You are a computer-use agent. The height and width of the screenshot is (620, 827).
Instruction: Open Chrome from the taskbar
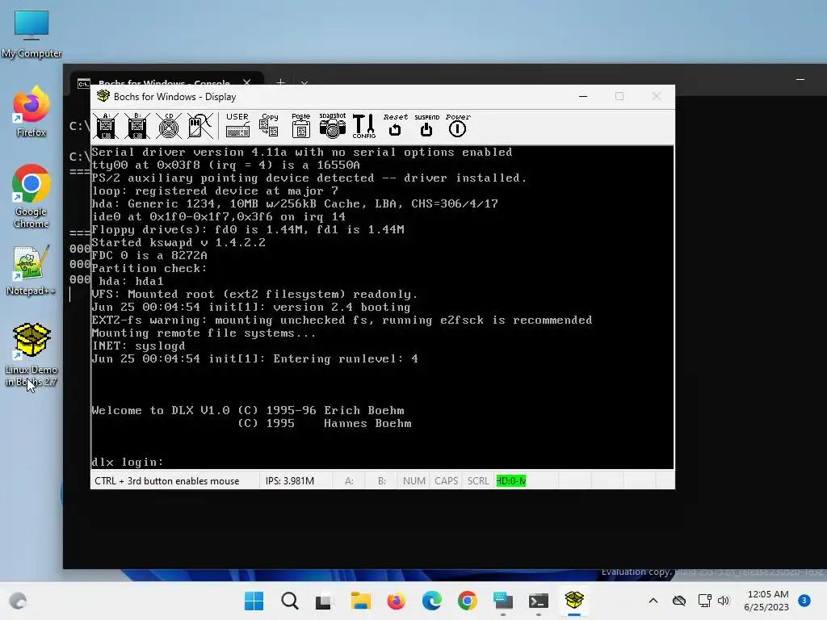[468, 601]
